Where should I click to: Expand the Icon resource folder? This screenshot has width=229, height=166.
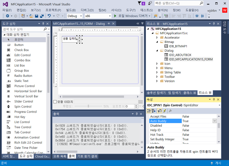(x=157, y=64)
